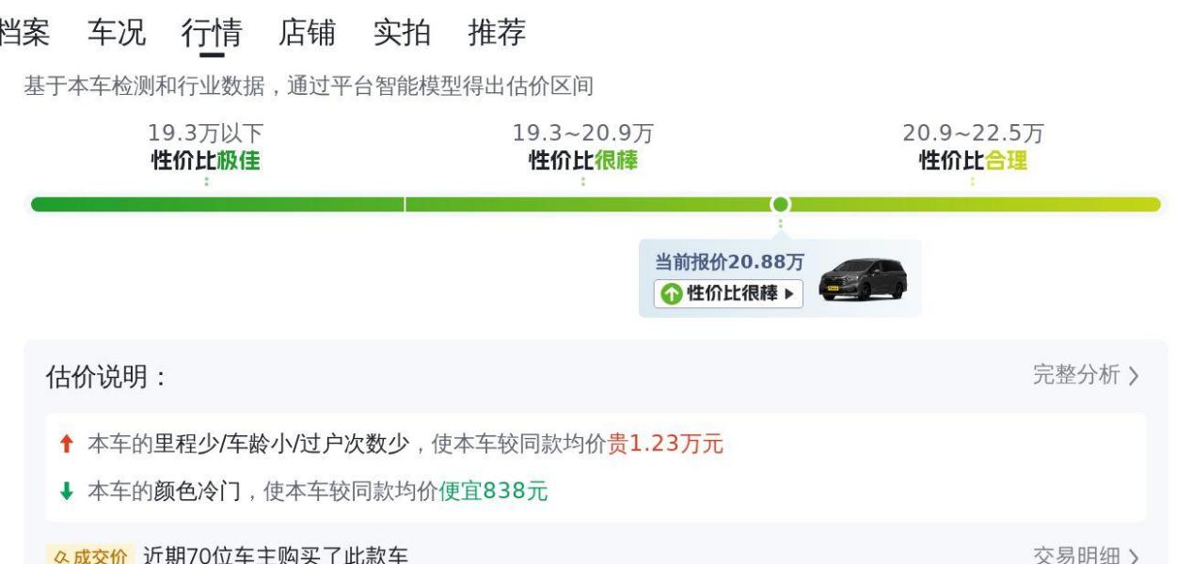Switch to the 车况 tab

click(117, 33)
